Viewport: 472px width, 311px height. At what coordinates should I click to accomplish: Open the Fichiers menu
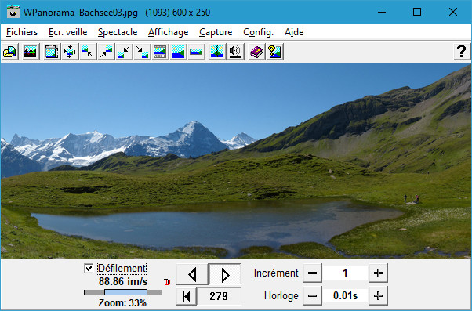pyautogui.click(x=22, y=32)
